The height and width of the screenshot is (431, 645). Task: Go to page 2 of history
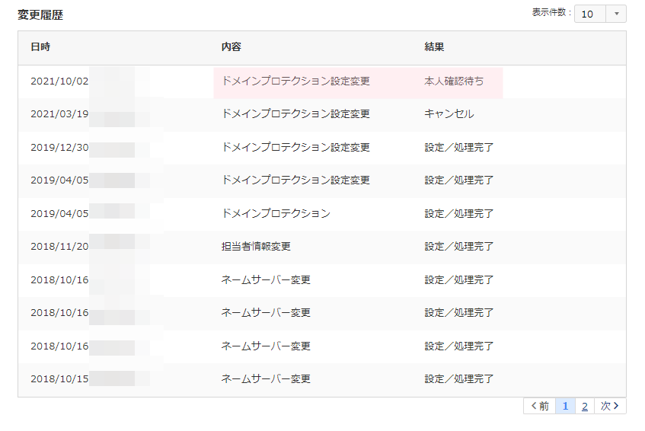pyautogui.click(x=585, y=407)
